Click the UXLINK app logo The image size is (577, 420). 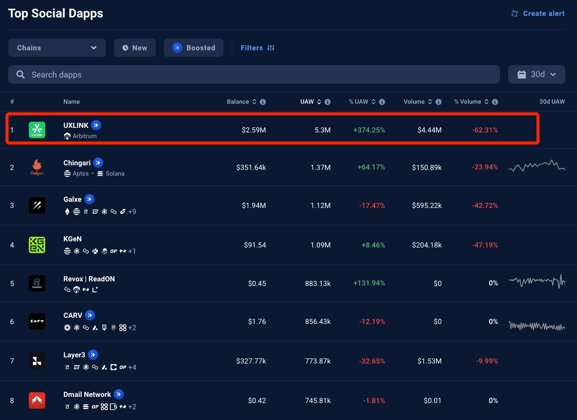37,130
